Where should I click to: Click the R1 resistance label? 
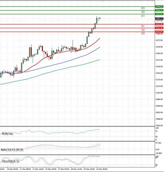[143, 16]
